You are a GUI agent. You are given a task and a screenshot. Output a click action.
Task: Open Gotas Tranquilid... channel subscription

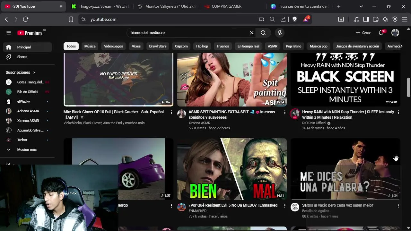click(28, 82)
